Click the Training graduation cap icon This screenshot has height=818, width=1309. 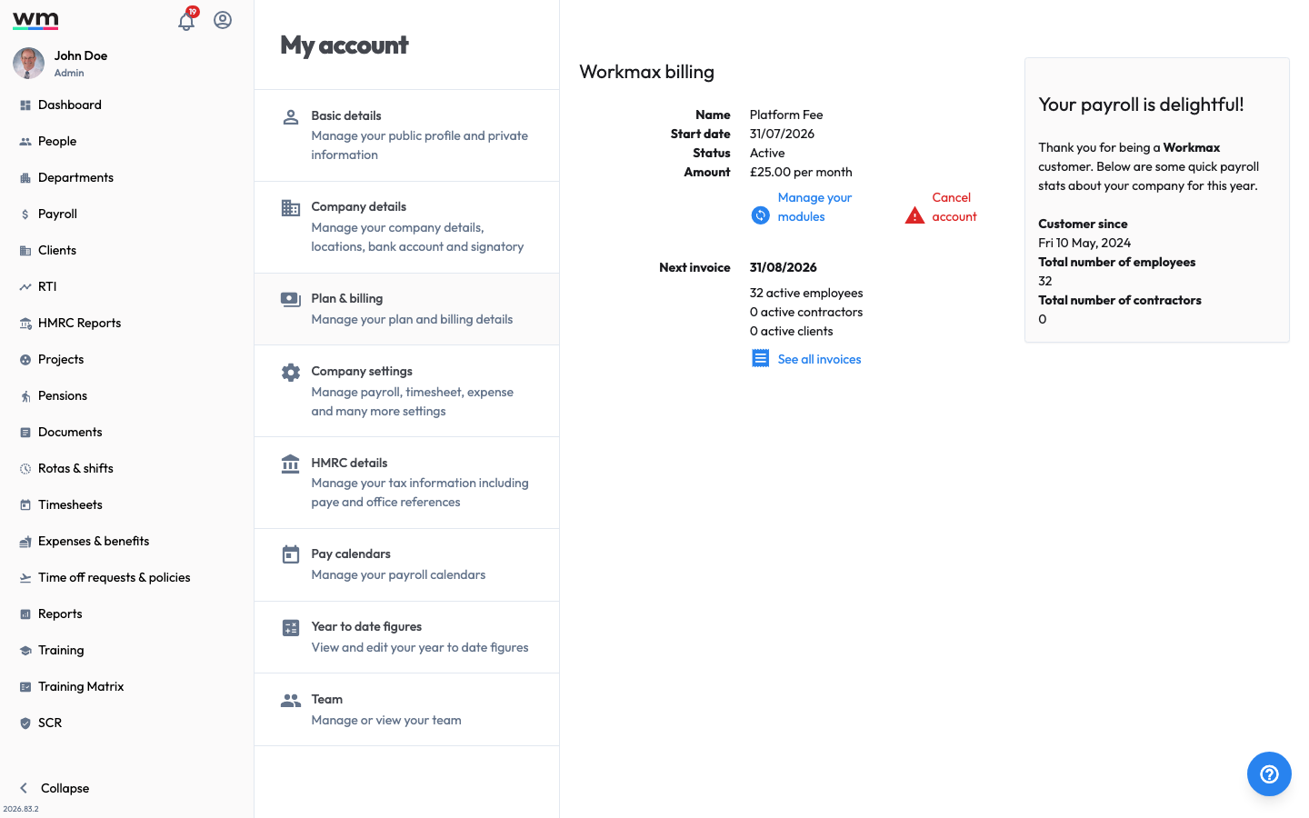[25, 651]
